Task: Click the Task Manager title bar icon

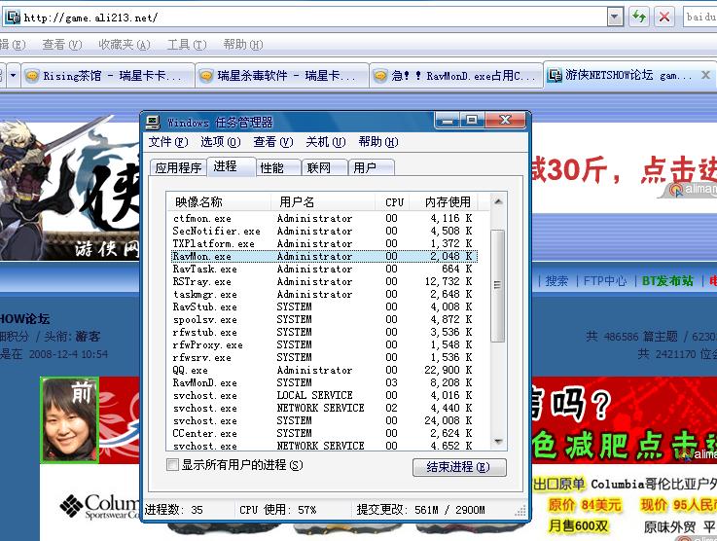Action: pos(153,122)
